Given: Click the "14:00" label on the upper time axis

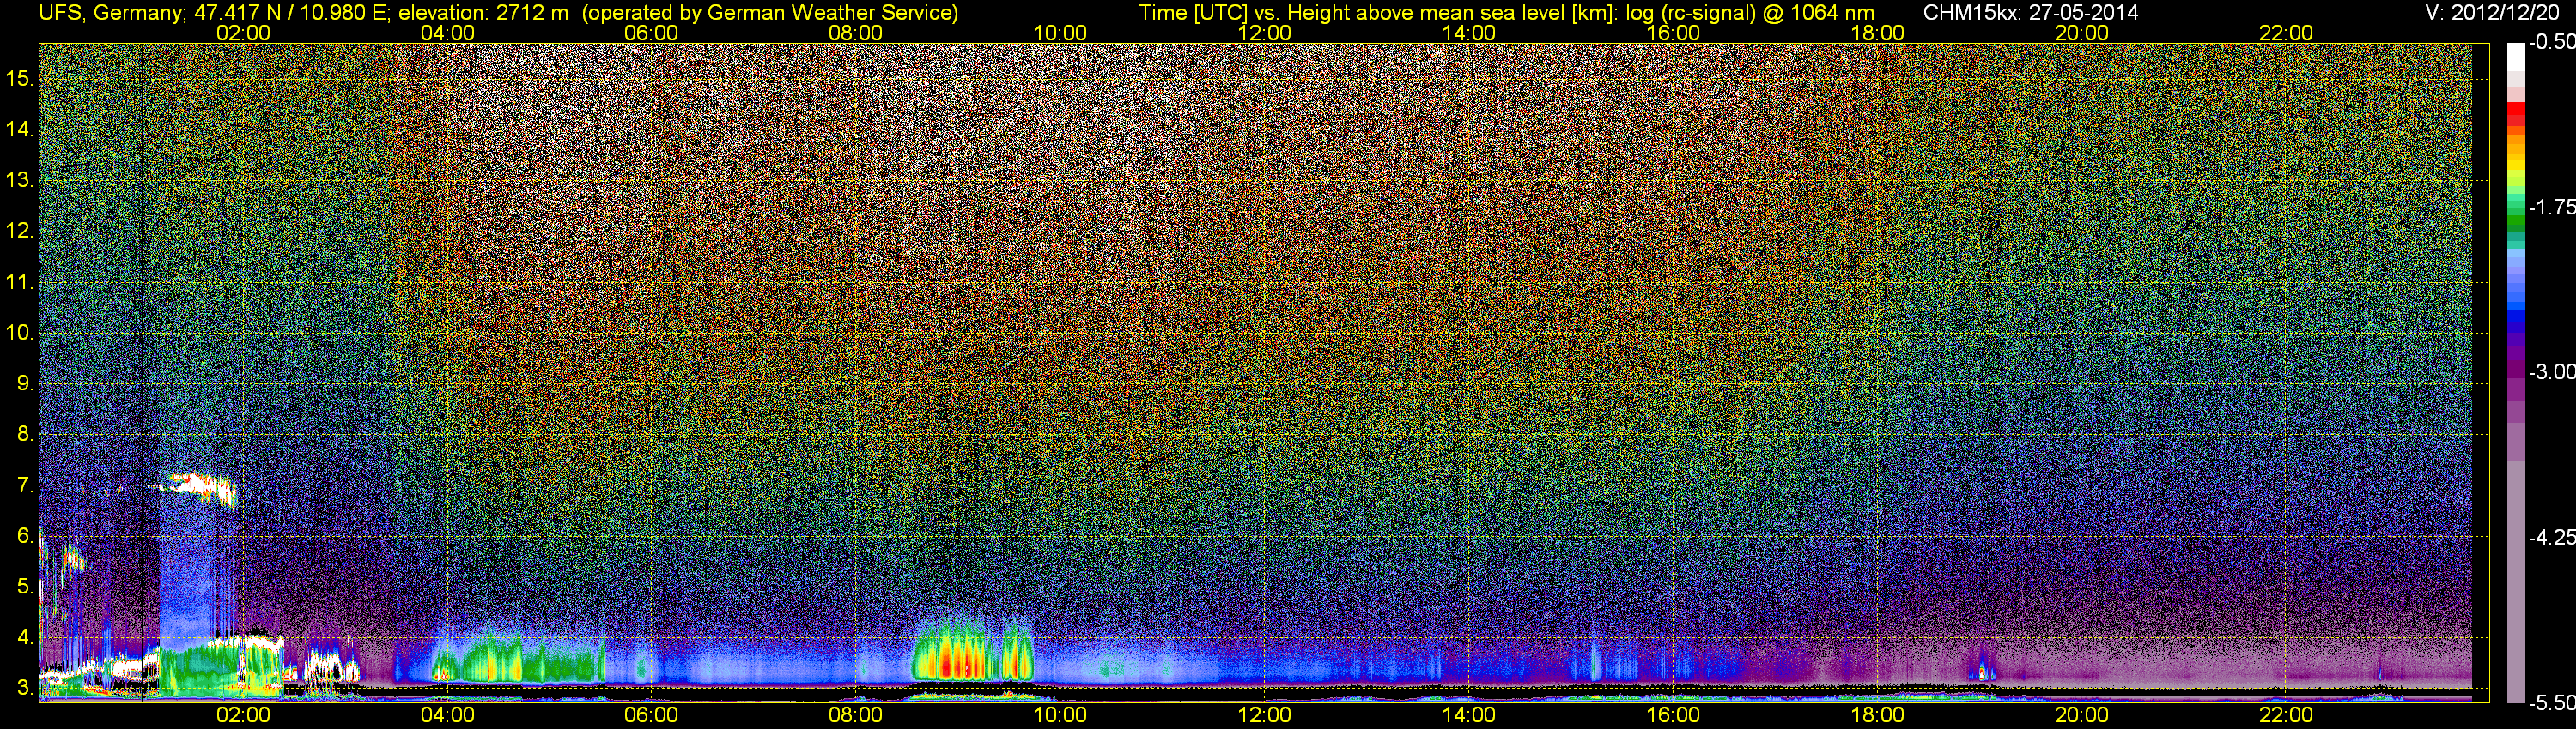Looking at the screenshot, I should (x=1469, y=33).
